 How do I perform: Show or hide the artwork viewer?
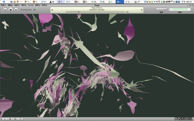(x=20, y=119)
